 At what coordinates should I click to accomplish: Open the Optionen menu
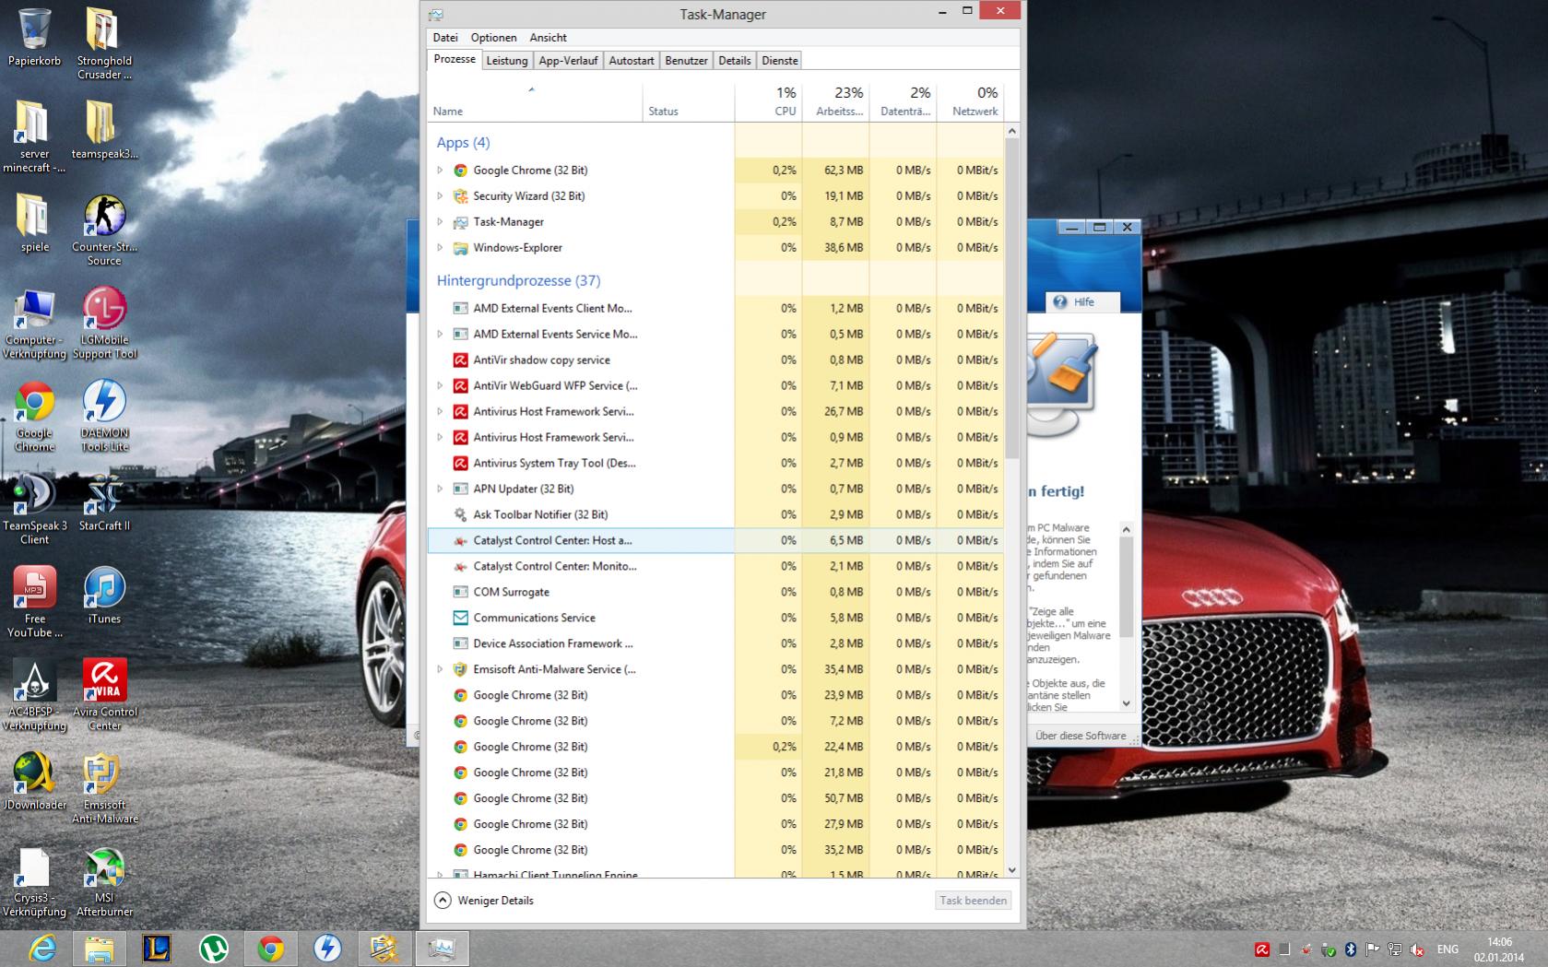point(493,38)
